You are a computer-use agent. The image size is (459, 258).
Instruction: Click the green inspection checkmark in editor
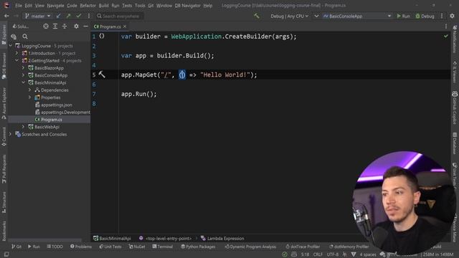[x=445, y=37]
